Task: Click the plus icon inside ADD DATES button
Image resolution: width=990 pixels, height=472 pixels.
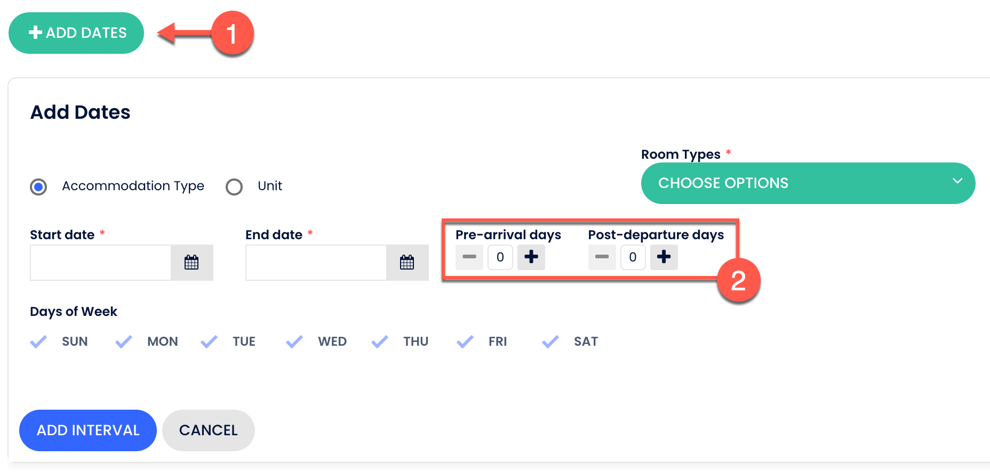Action: (35, 32)
